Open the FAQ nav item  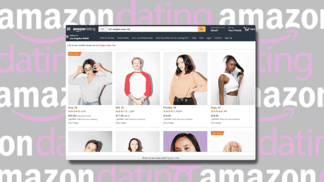[201, 38]
